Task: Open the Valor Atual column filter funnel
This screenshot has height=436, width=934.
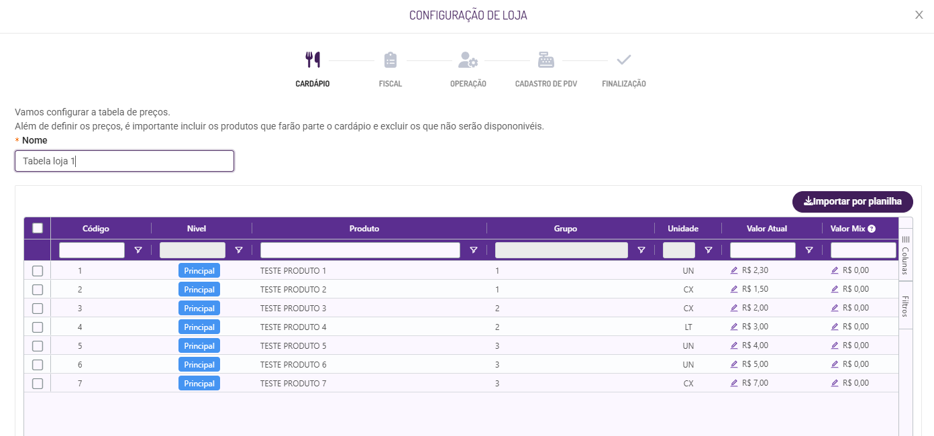Action: [x=809, y=250]
